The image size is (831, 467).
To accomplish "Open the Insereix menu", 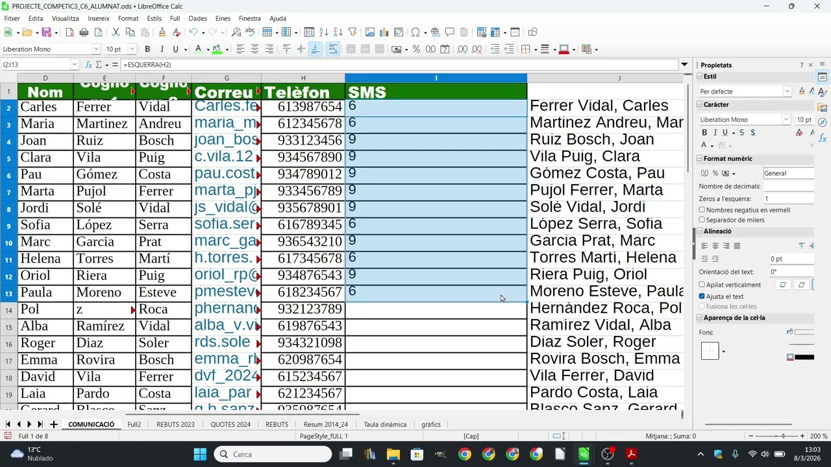I will pyautogui.click(x=99, y=19).
